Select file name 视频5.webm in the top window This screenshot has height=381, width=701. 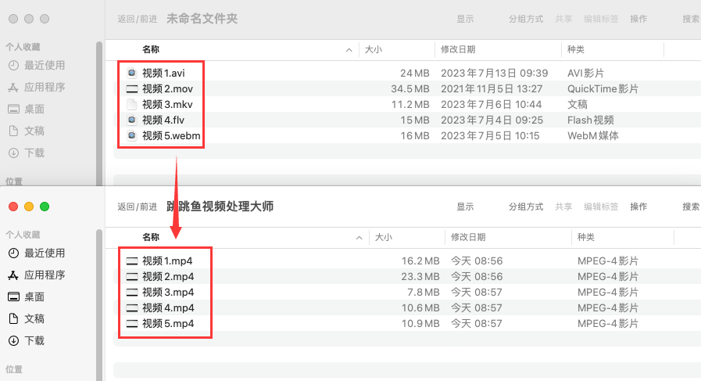(171, 135)
